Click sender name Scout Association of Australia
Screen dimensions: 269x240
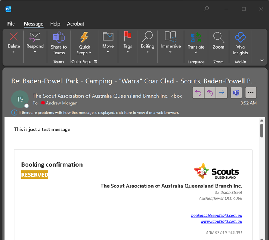pyautogui.click(x=107, y=96)
